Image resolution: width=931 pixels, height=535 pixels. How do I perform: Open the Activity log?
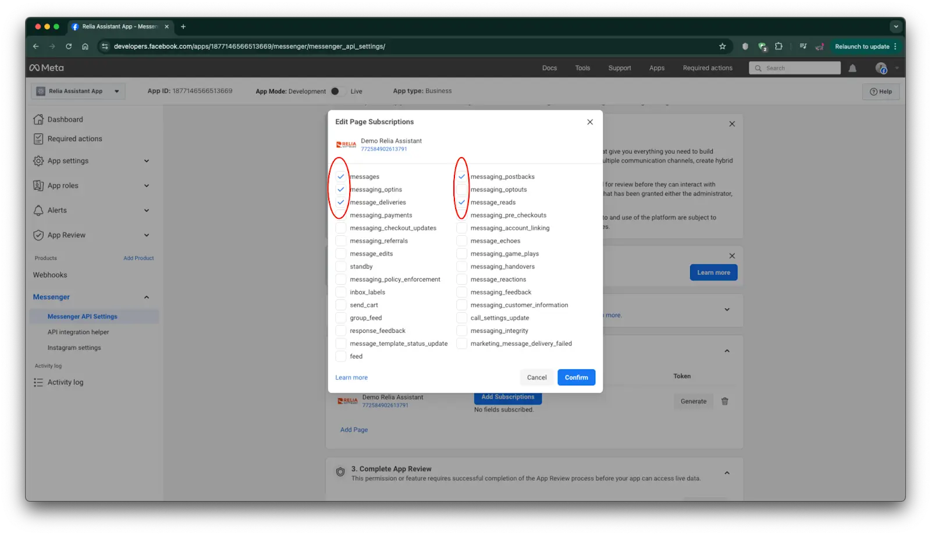coord(65,382)
